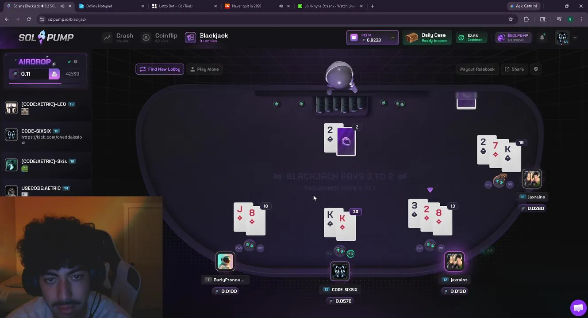Open the Daily Case chest

click(x=427, y=38)
